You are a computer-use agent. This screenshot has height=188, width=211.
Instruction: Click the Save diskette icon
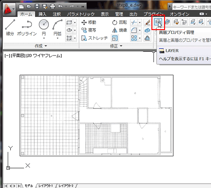point(37,7)
